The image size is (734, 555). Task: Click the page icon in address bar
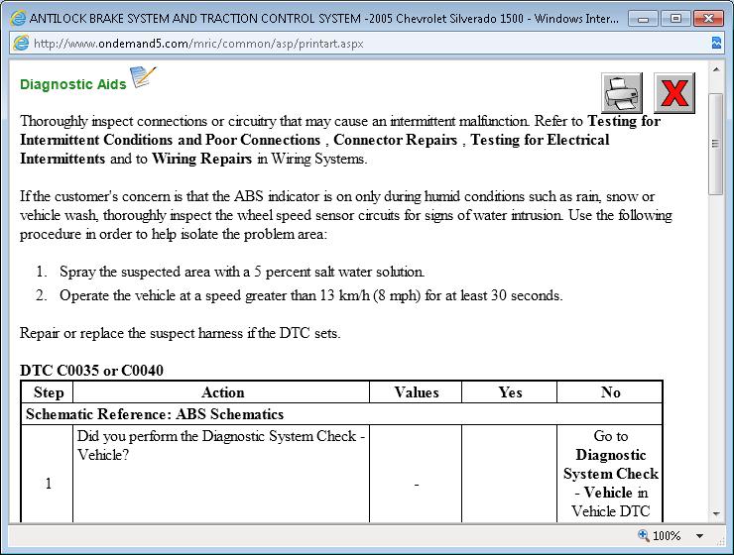21,44
